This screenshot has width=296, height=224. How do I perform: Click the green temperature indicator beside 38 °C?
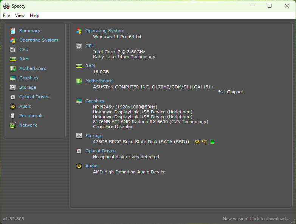coord(212,141)
